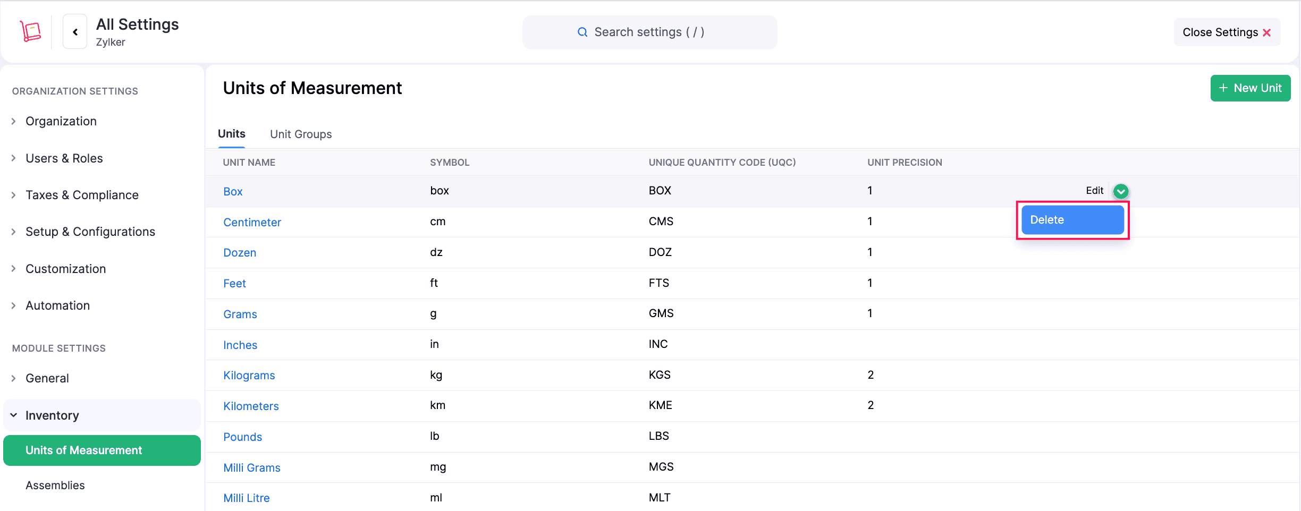The image size is (1301, 511).
Task: Click the back arrow beside All Settings
Action: tap(75, 32)
